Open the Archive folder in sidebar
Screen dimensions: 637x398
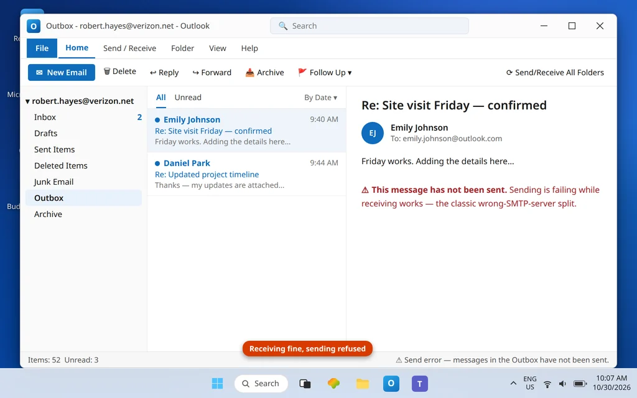tap(84, 214)
